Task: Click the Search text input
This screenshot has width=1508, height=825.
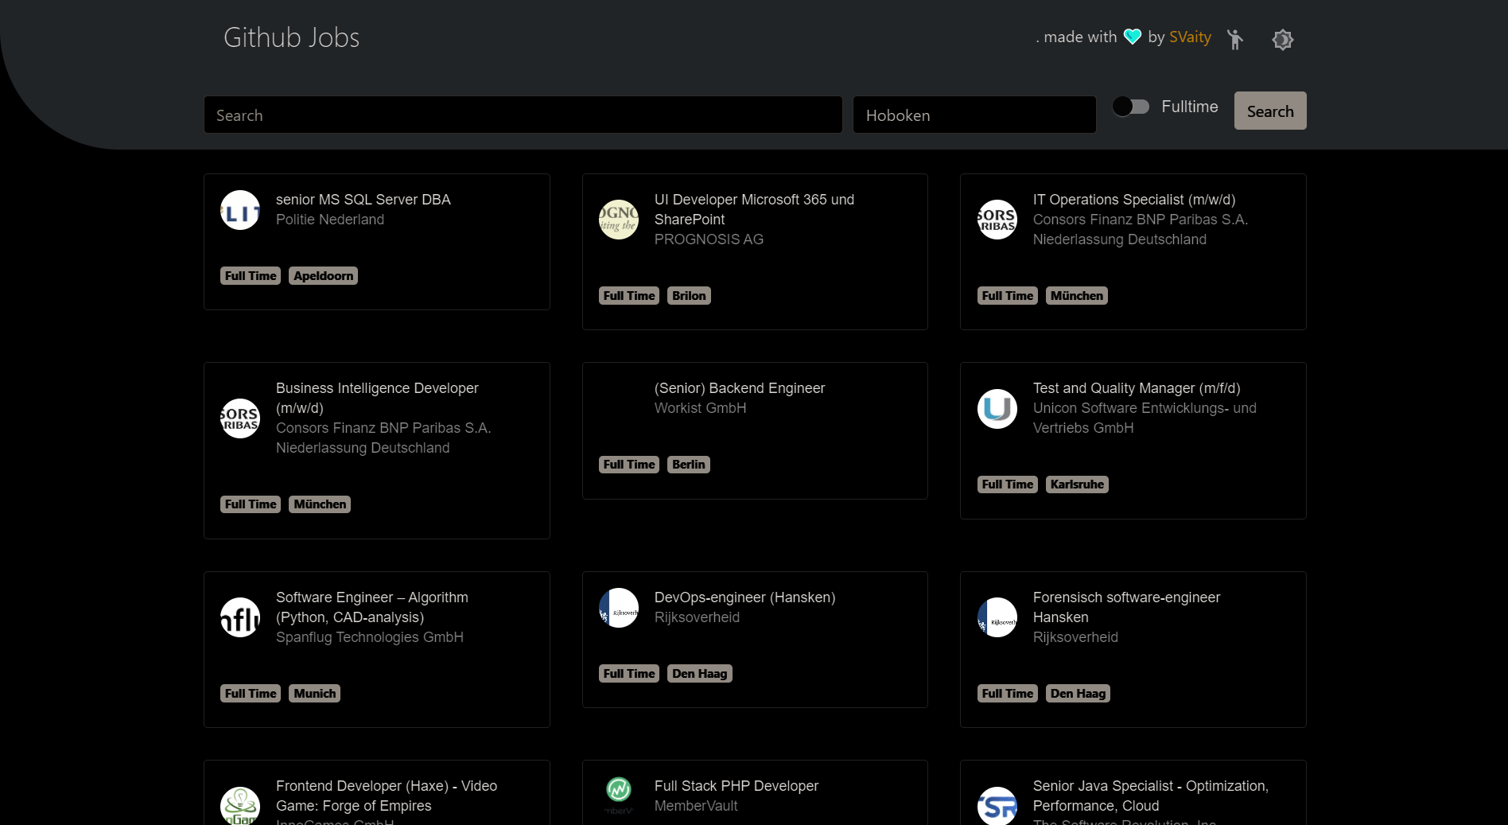Action: pos(523,115)
